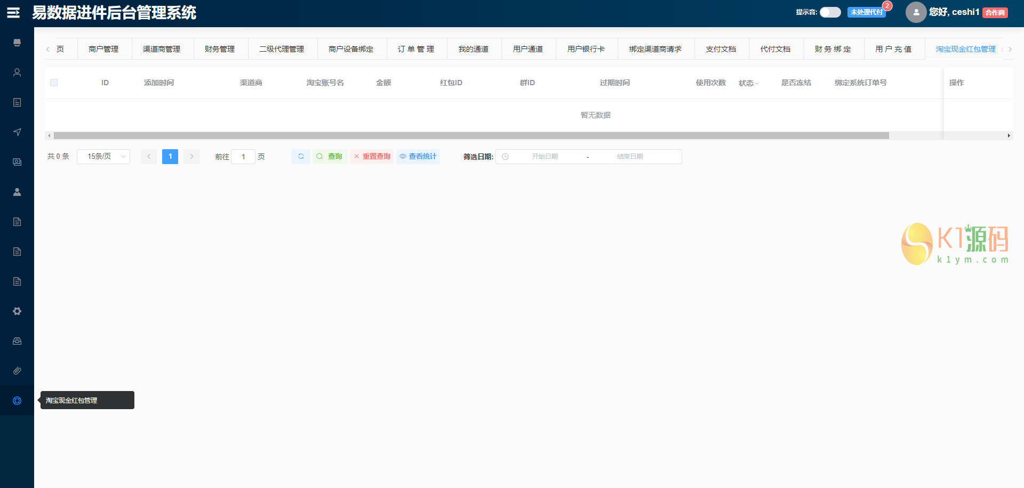Click the paper plane sidebar icon
The image size is (1024, 488).
[17, 132]
